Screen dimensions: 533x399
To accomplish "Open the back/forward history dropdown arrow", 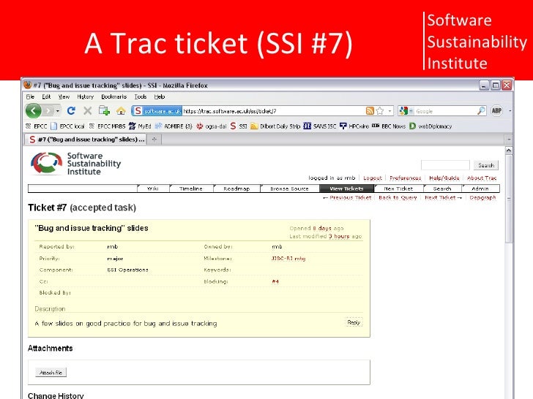I will (x=58, y=111).
